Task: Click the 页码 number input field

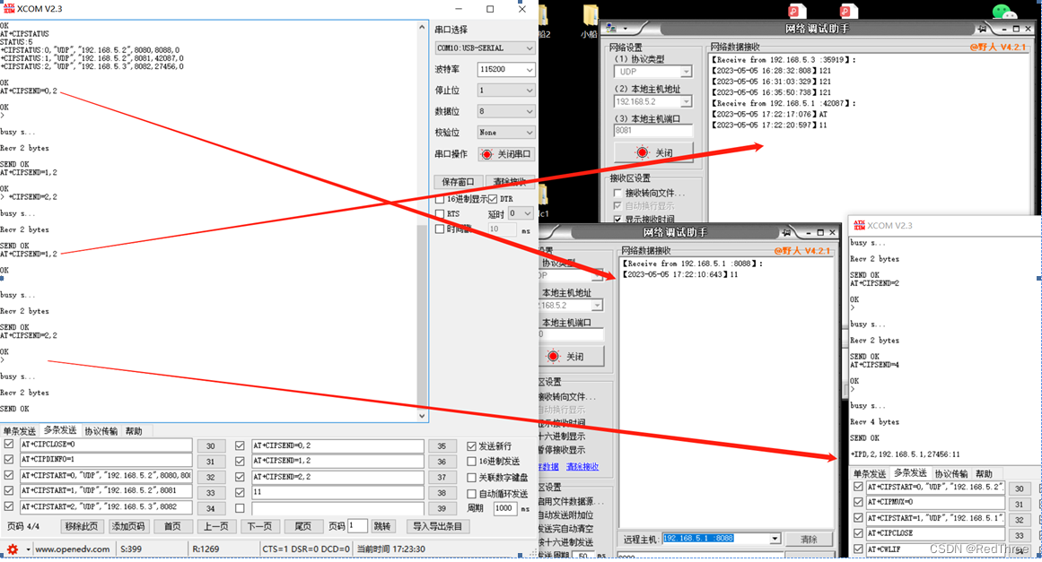Action: tap(357, 525)
